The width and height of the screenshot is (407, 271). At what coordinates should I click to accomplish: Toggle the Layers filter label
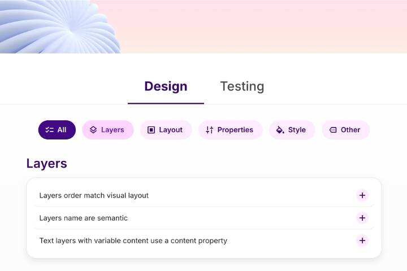click(x=112, y=130)
